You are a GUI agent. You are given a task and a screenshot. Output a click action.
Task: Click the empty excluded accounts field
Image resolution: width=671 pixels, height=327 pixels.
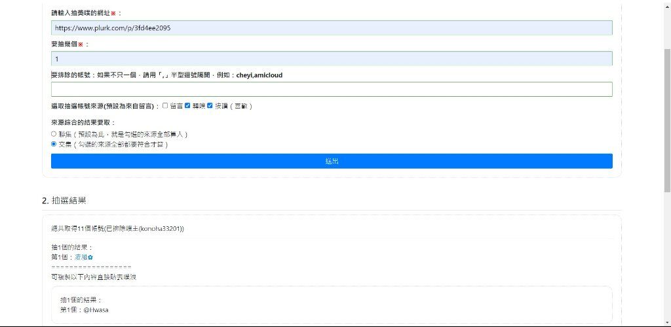click(332, 89)
